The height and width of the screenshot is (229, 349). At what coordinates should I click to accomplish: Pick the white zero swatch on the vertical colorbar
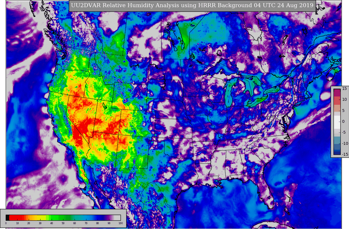click(x=337, y=122)
